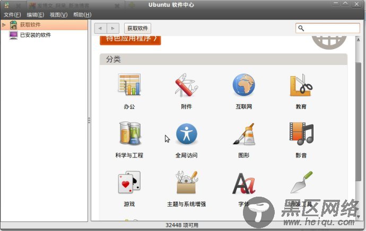Click the 主题与系统增强 category label
This screenshot has width=366, height=231.
[x=187, y=204]
